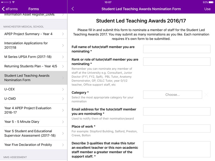Tap the chevron on Year Five Declaration of Probity row

(x=63, y=145)
